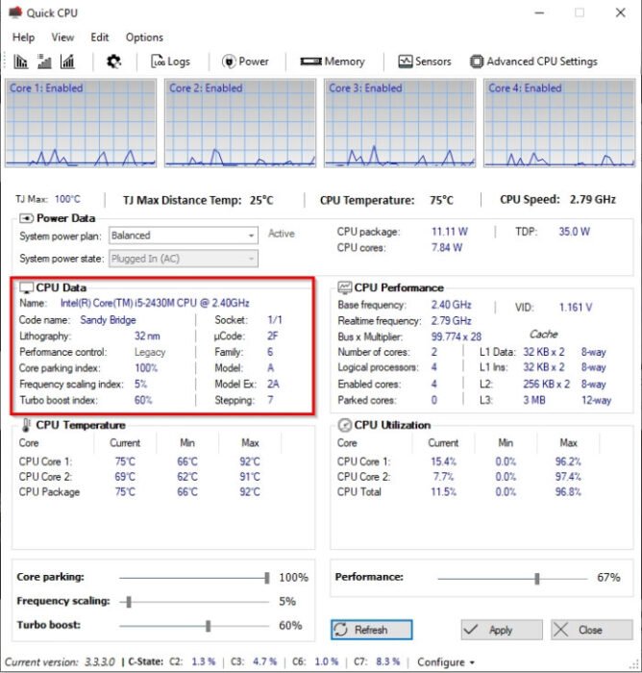
Task: Toggle the Power Data section icon
Action: pos(26,218)
